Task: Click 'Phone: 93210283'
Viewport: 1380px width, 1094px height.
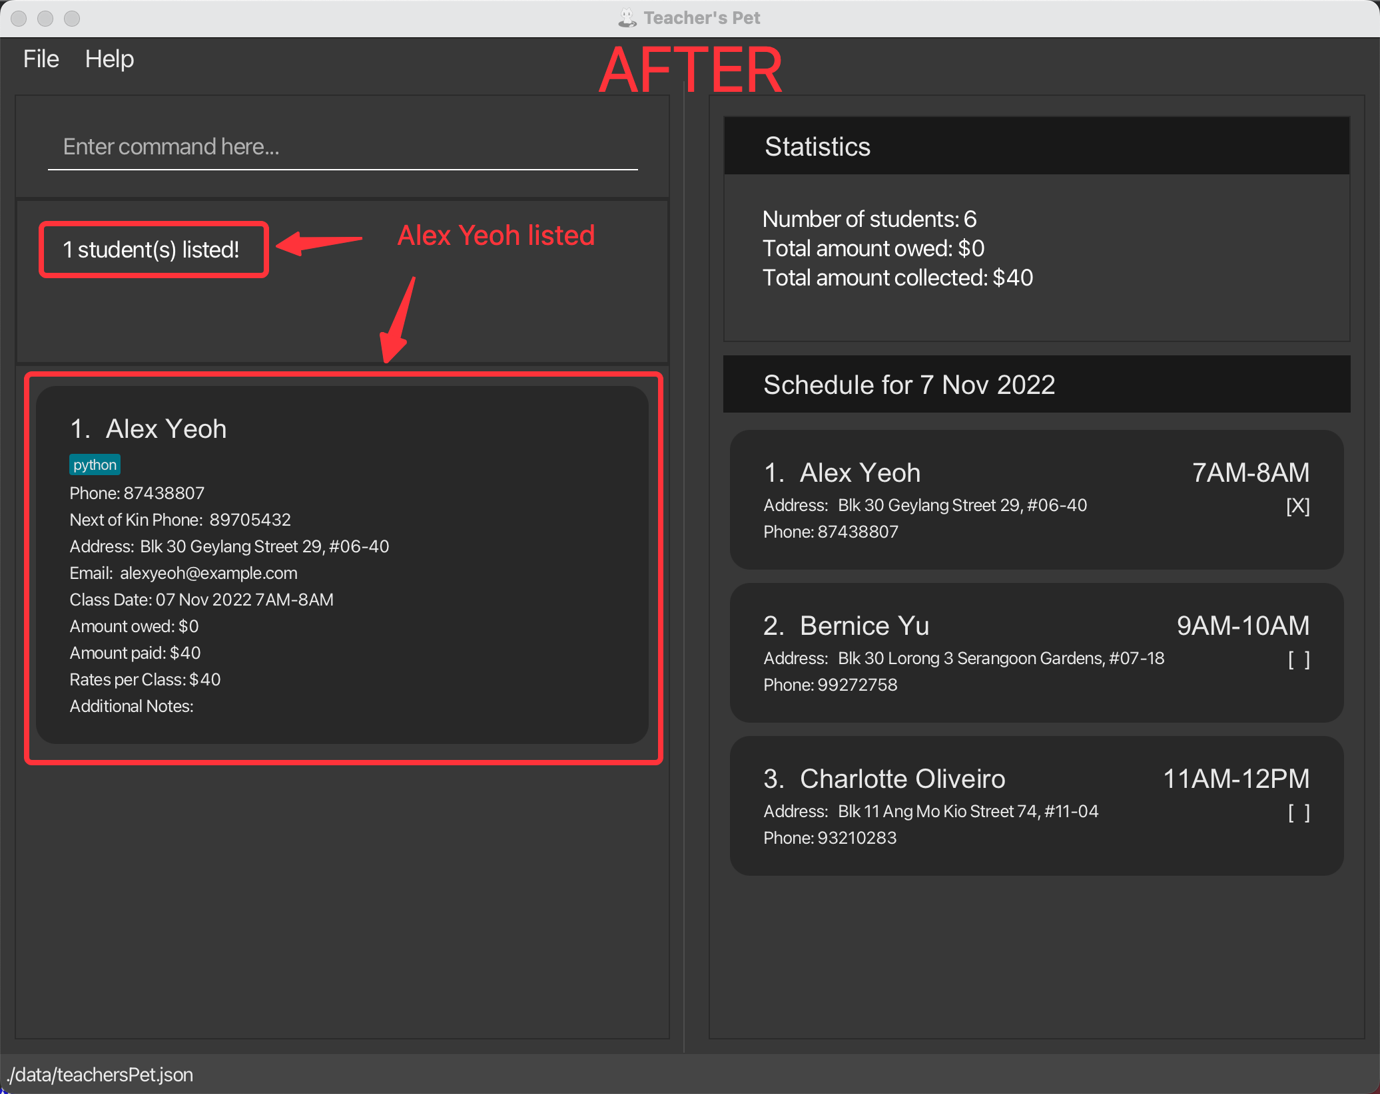Action: pos(830,838)
